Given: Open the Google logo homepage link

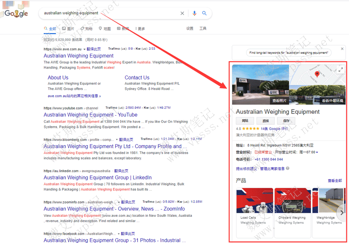Looking at the screenshot, I should [x=16, y=14].
